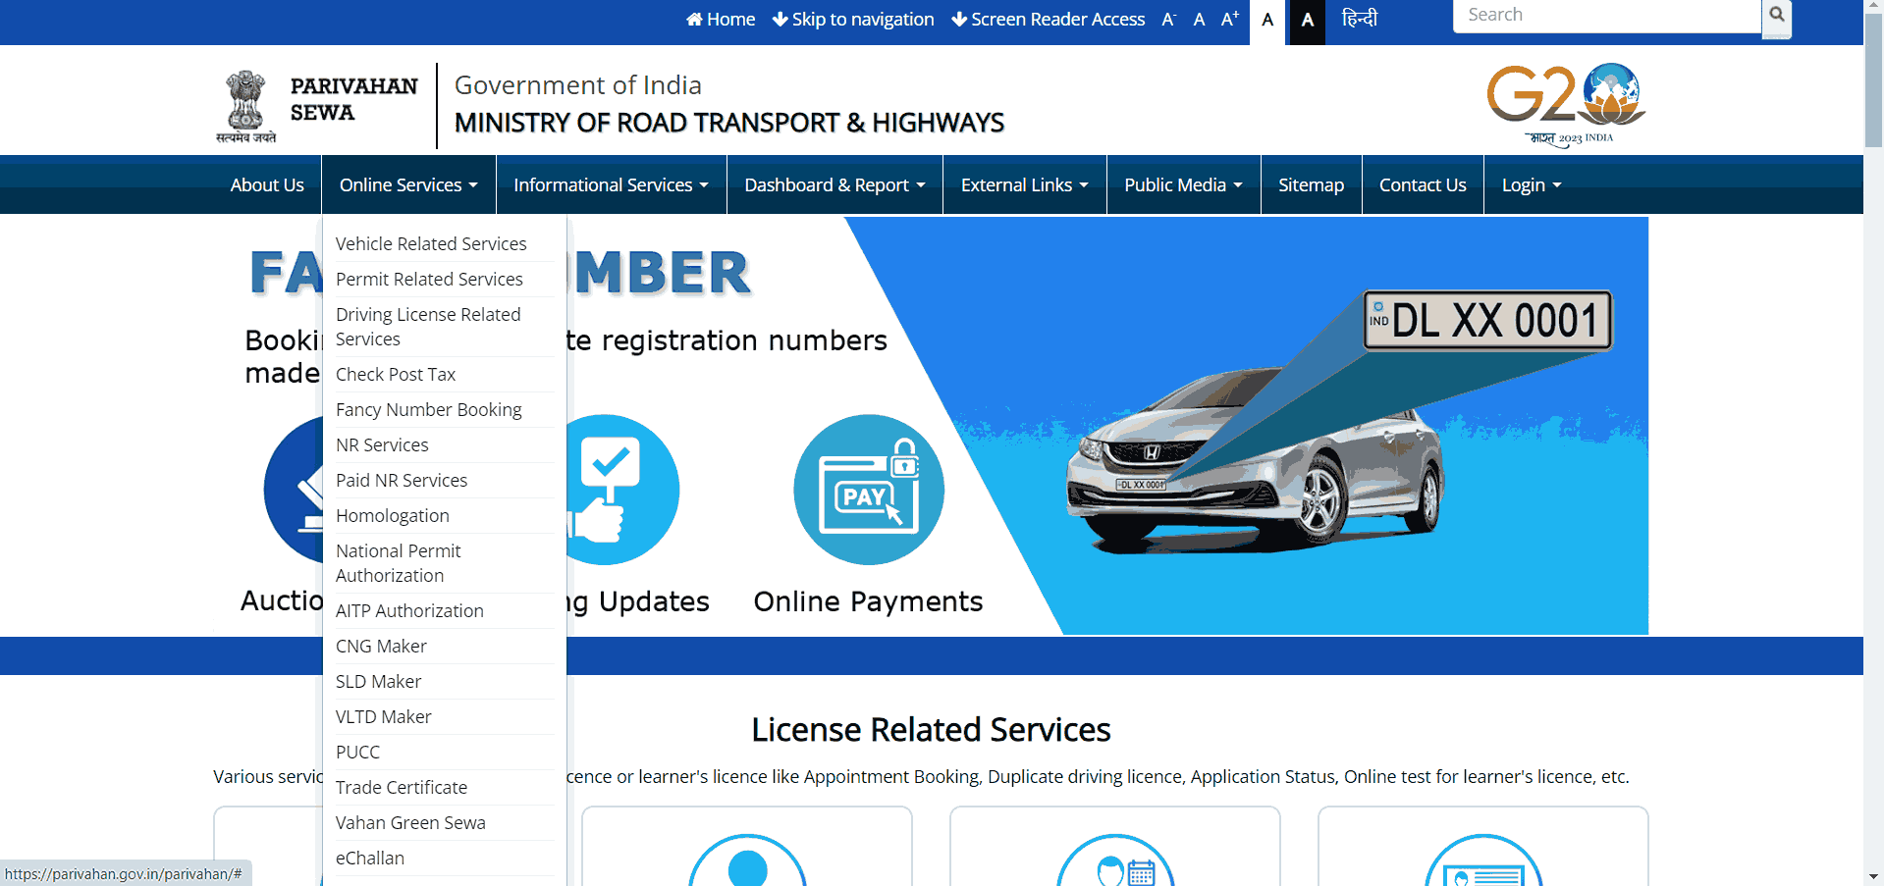Go to Home link in top bar
1884x886 pixels.
click(x=721, y=20)
